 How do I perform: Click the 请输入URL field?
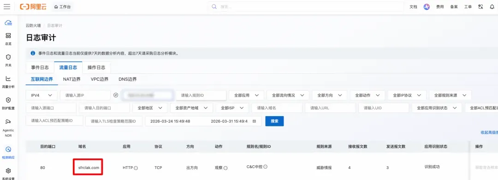330,108
